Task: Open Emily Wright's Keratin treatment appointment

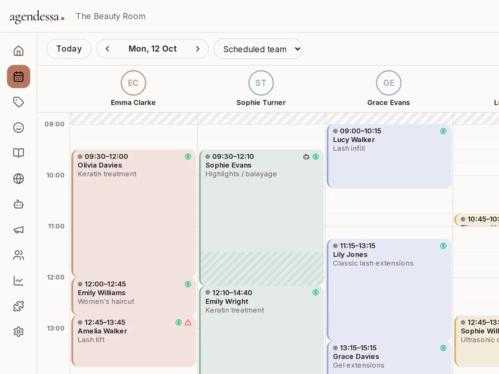Action: click(261, 330)
